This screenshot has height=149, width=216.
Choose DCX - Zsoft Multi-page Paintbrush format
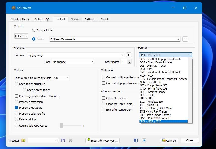coord(164,59)
